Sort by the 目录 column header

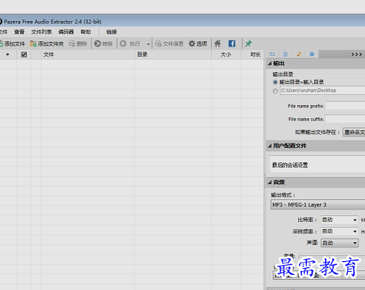click(173, 54)
